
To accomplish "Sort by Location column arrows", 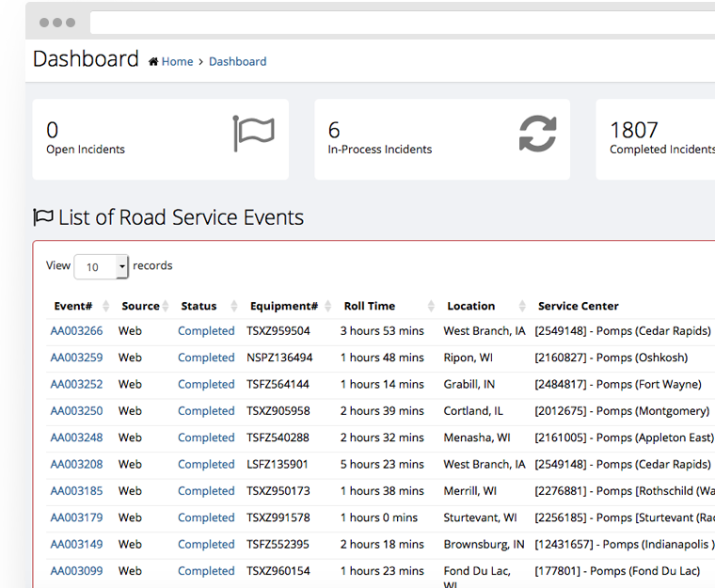I will click(x=522, y=306).
